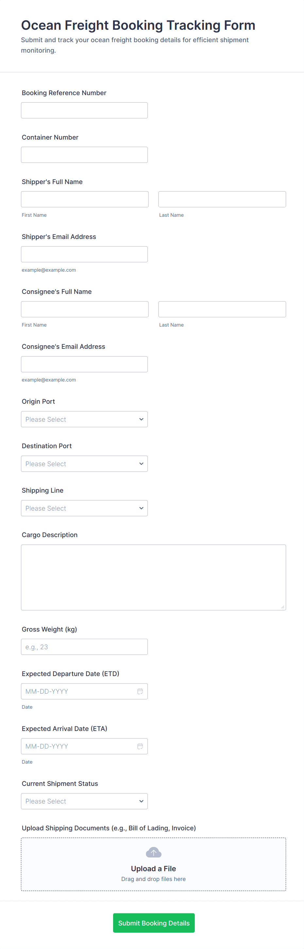Click the Container Number field

(84, 155)
